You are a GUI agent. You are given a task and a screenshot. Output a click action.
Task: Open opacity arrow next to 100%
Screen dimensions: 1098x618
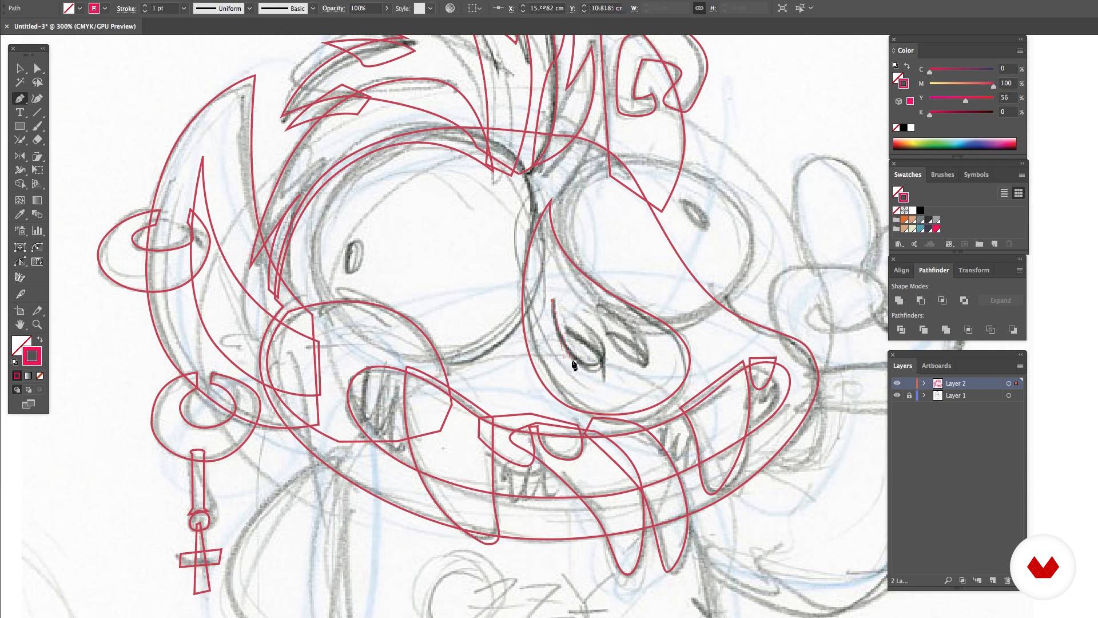387,9
